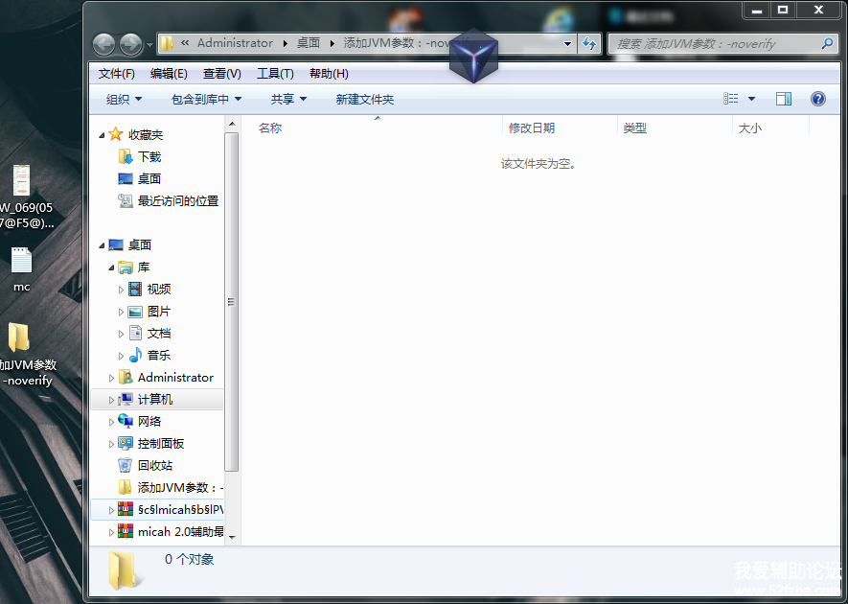This screenshot has height=604, width=848.
Task: Expand the 图片 library
Action: pyautogui.click(x=121, y=312)
